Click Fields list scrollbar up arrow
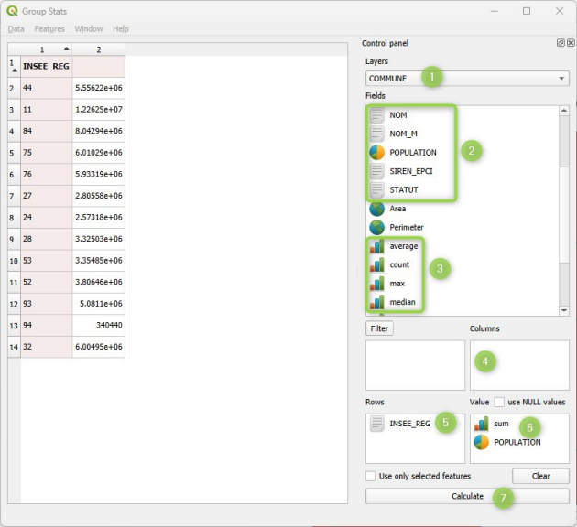577x527 pixels. (564, 111)
